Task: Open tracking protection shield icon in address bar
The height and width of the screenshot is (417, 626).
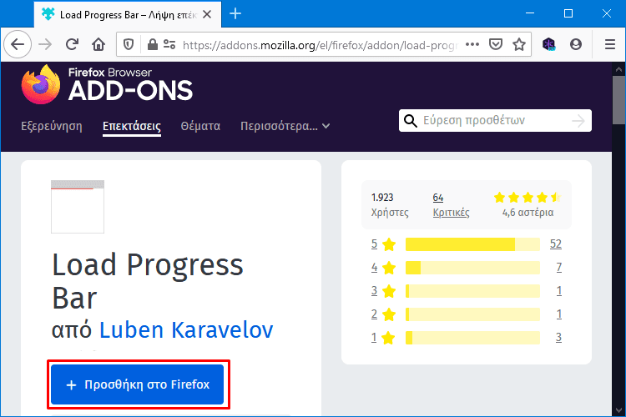Action: [x=129, y=44]
